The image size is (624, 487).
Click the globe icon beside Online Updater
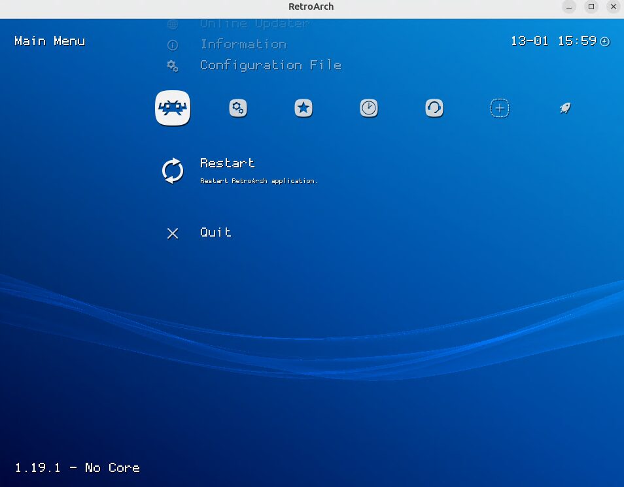173,25
